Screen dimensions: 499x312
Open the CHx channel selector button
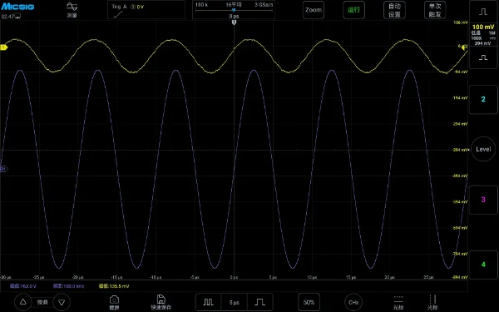coord(353,302)
